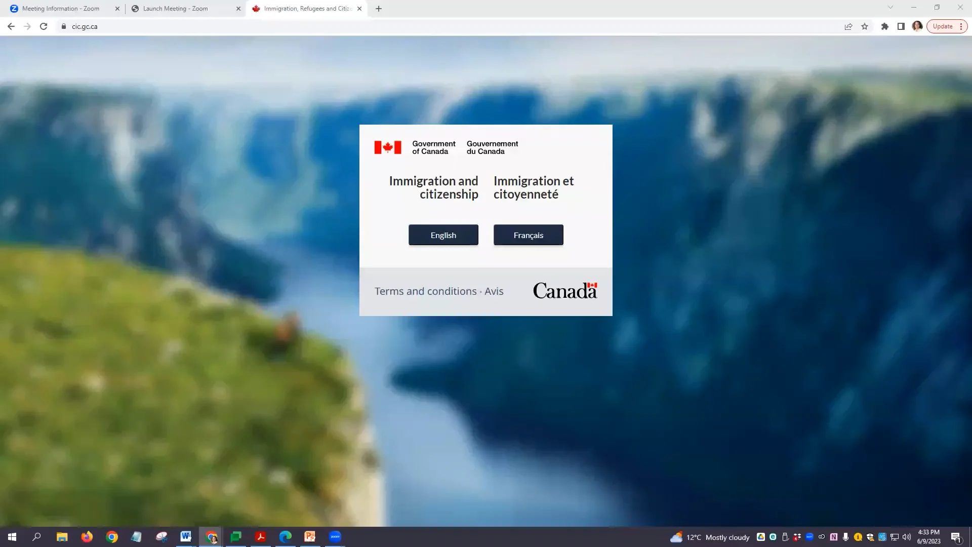Click the OneNote tray icon

pos(834,537)
